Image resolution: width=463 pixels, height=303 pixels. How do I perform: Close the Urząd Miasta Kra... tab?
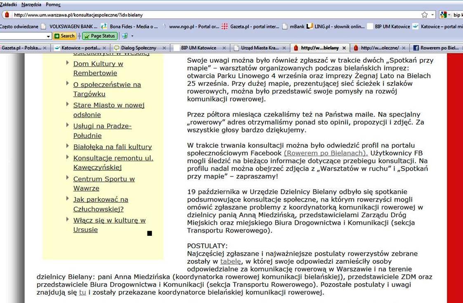tap(284, 48)
